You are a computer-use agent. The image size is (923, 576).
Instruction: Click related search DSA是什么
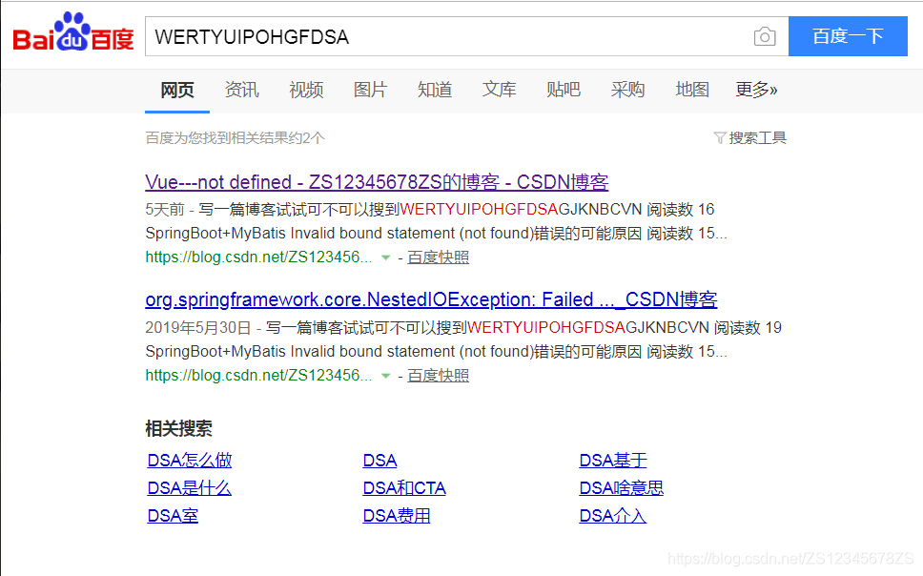190,487
